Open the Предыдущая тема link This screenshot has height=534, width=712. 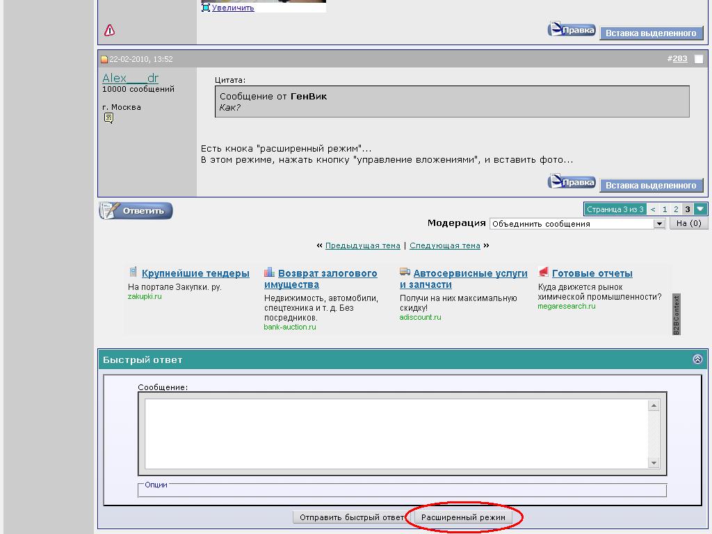(362, 245)
